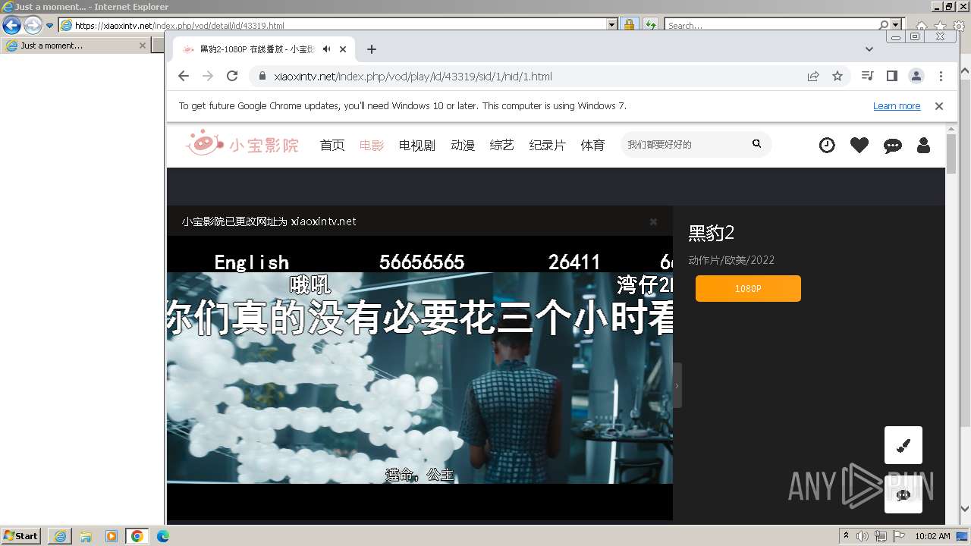
Task: Switch to Chrome in the taskbar
Action: [137, 536]
